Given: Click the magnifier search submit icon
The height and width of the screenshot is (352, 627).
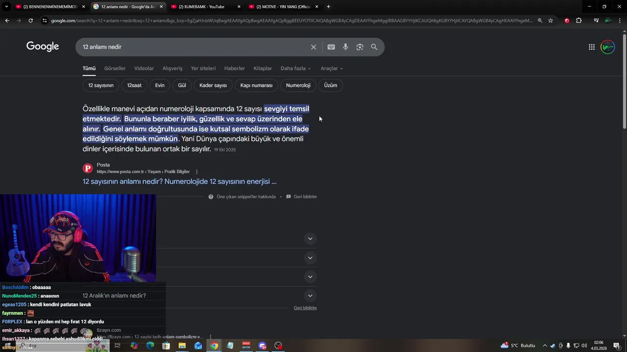Looking at the screenshot, I should [374, 47].
